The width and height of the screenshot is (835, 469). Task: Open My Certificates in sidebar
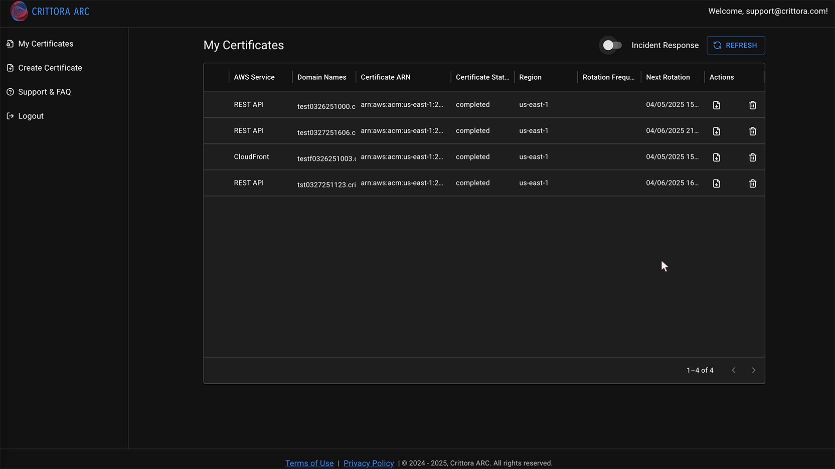[46, 44]
